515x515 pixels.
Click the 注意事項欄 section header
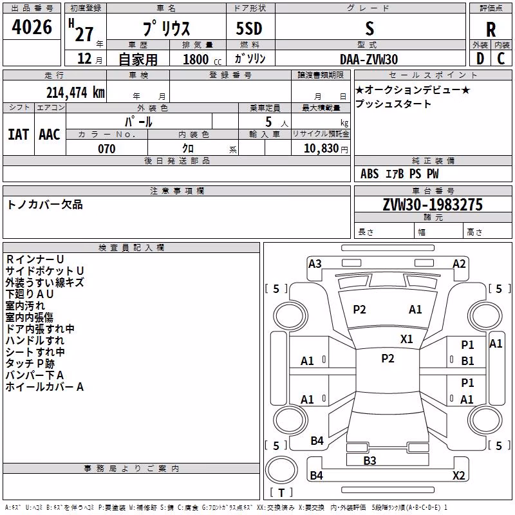tap(176, 191)
